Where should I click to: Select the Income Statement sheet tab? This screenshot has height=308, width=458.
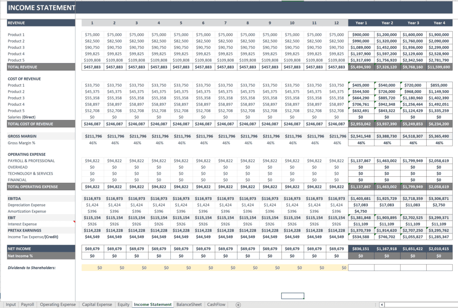coord(153,304)
